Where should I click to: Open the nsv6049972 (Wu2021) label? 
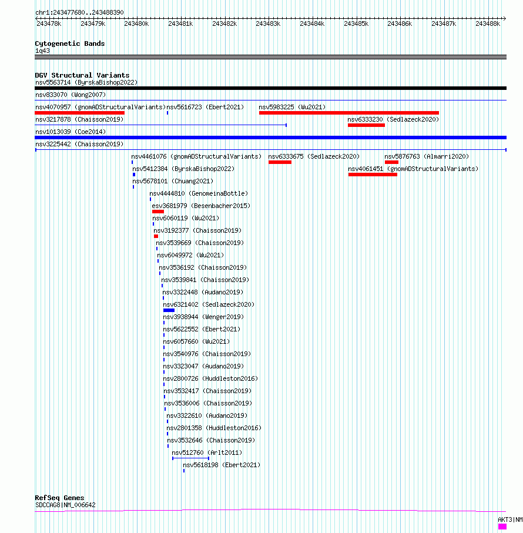pos(190,255)
